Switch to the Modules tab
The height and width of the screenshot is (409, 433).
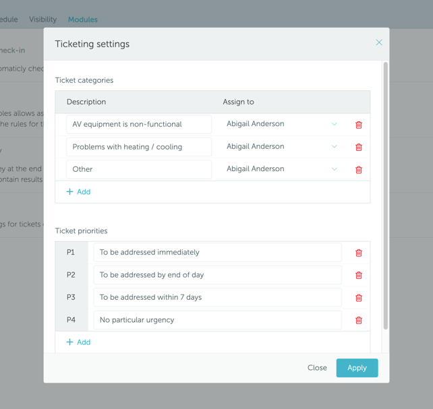[x=83, y=20]
